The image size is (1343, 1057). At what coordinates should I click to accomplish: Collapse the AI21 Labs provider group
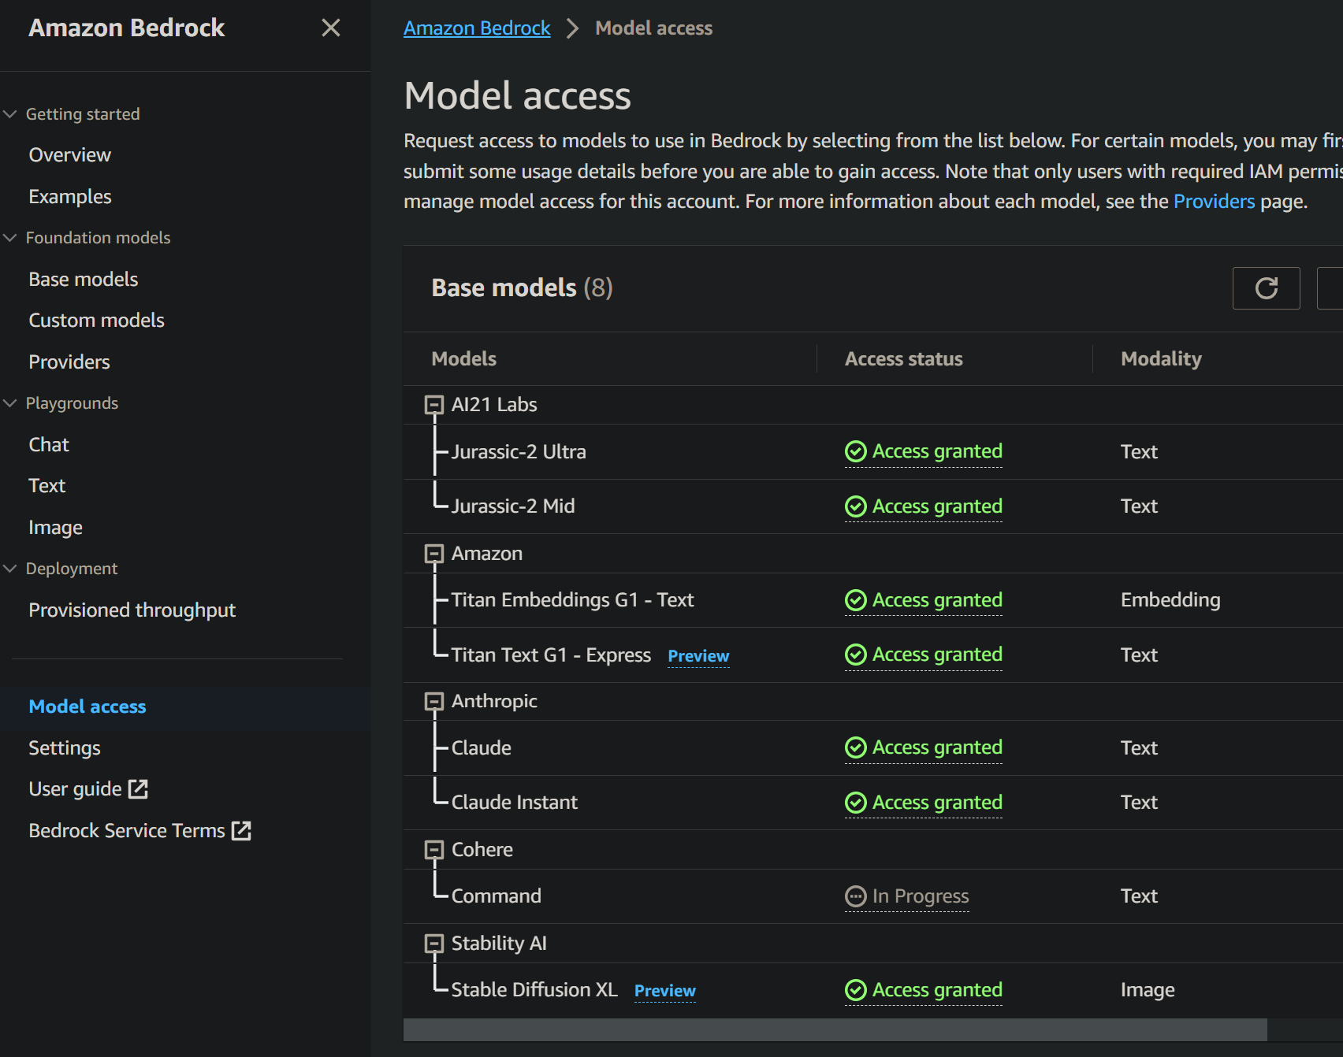pos(433,405)
